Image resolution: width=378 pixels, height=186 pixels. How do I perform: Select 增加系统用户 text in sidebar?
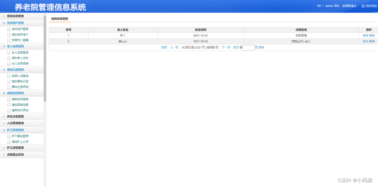coord(20,35)
